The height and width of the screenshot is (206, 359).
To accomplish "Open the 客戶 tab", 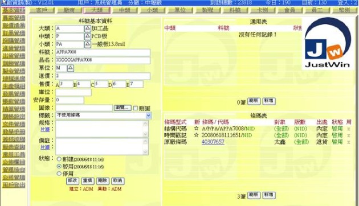I will pyautogui.click(x=42, y=10).
